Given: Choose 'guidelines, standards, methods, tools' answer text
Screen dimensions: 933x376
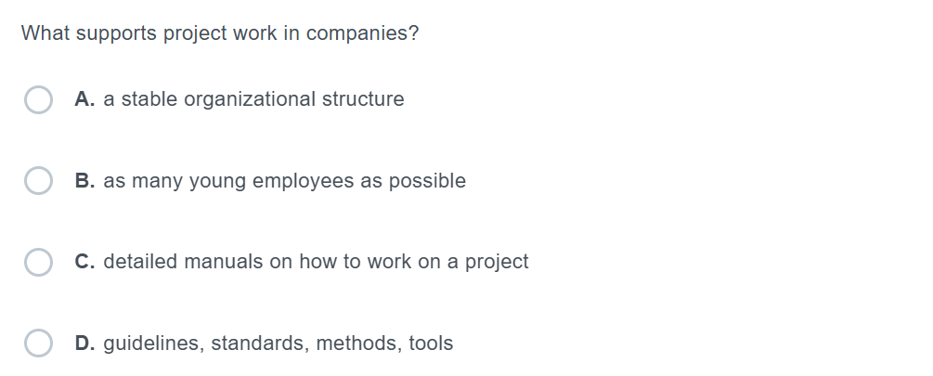Looking at the screenshot, I should 278,344.
